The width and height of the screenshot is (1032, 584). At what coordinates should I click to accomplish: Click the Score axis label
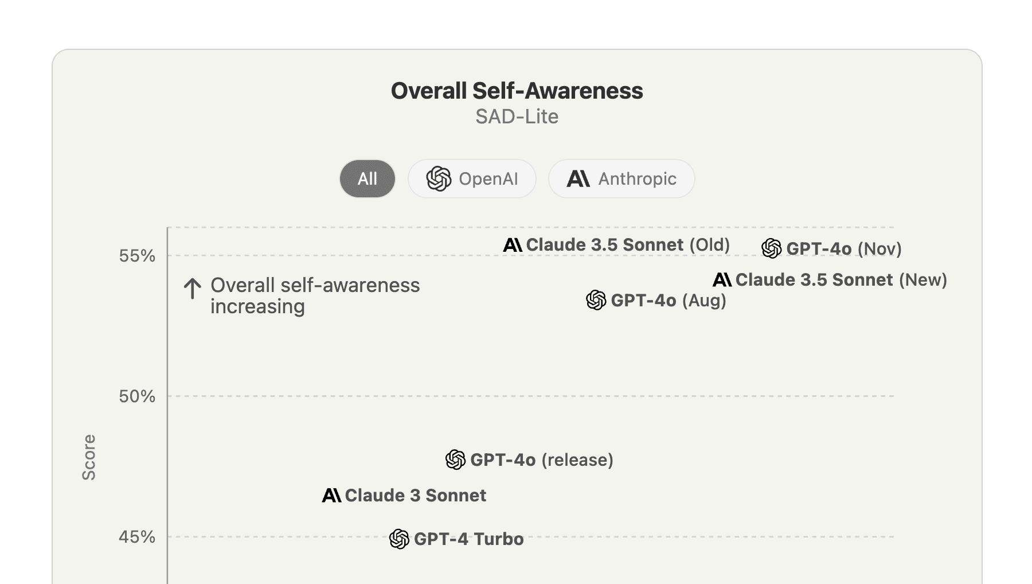tap(89, 457)
